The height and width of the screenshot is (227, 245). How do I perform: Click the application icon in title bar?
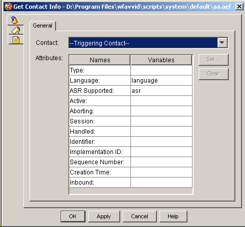pos(8,7)
